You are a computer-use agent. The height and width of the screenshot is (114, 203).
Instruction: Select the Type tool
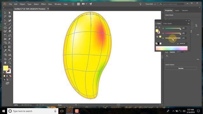[5, 24]
